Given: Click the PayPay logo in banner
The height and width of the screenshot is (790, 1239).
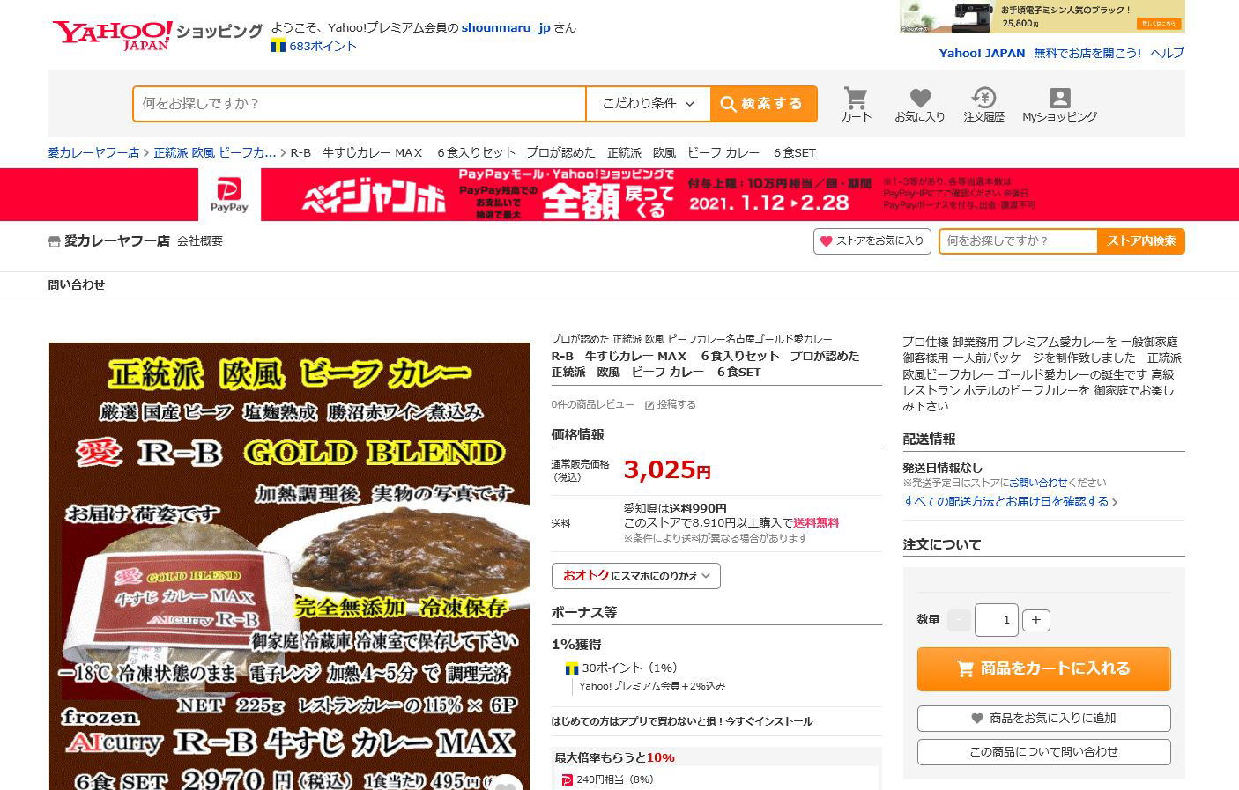Looking at the screenshot, I should coord(229,195).
